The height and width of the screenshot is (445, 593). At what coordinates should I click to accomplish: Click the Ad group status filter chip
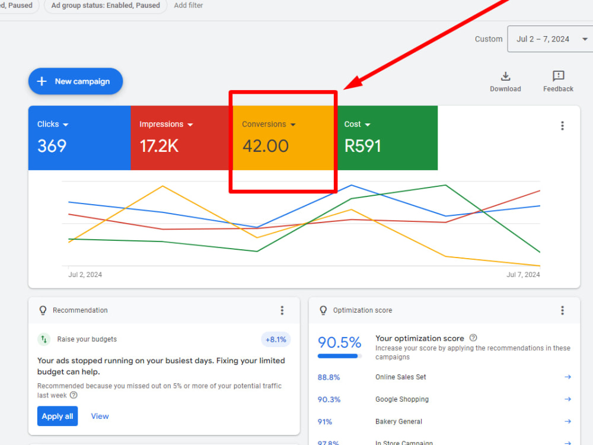[106, 5]
